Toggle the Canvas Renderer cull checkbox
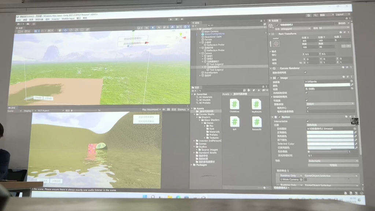 coord(305,72)
